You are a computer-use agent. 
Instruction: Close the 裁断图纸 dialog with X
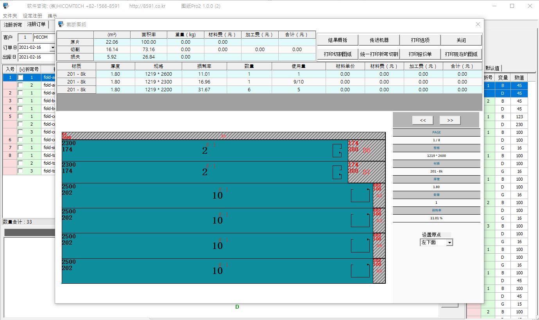[x=478, y=24]
